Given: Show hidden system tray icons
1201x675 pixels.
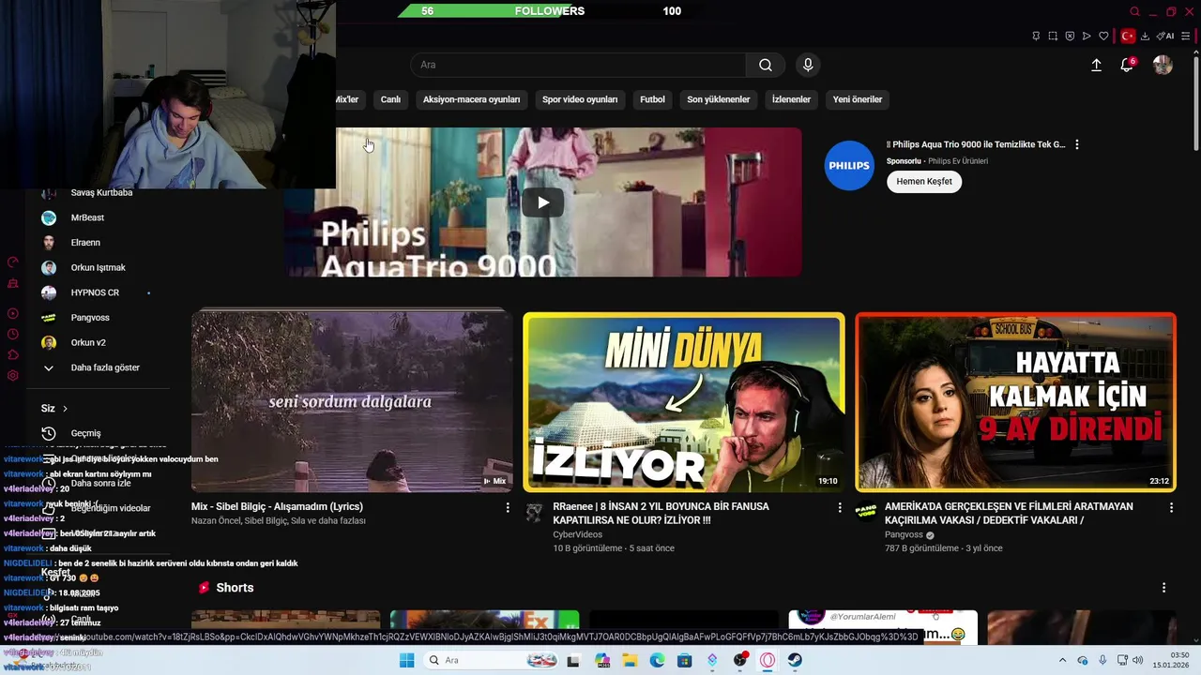Looking at the screenshot, I should 1062,660.
